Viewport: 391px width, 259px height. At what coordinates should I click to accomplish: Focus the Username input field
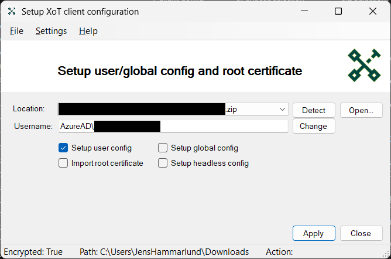[173, 126]
